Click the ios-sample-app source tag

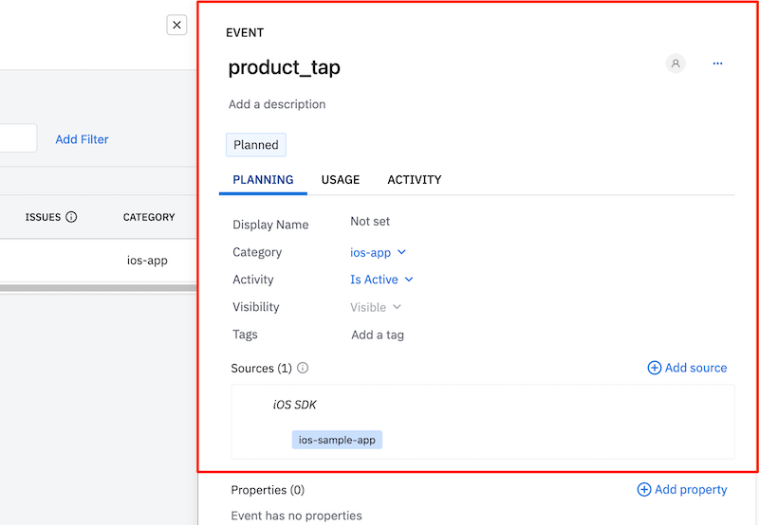pyautogui.click(x=337, y=440)
